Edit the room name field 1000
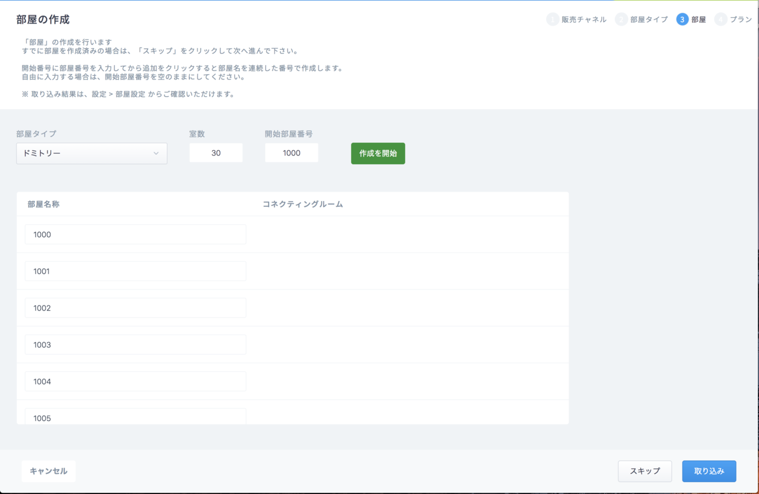 (135, 234)
